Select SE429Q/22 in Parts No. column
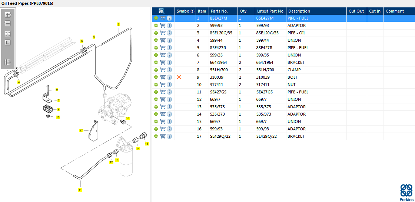This screenshot has width=415, height=202. point(220,136)
